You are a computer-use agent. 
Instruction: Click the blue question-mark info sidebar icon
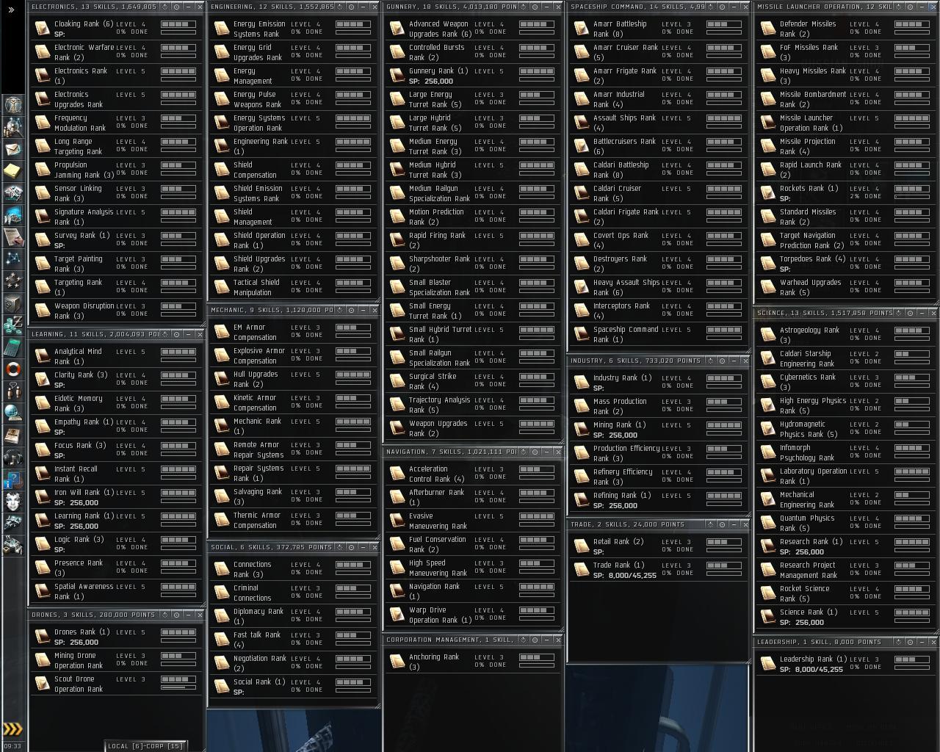click(x=13, y=480)
